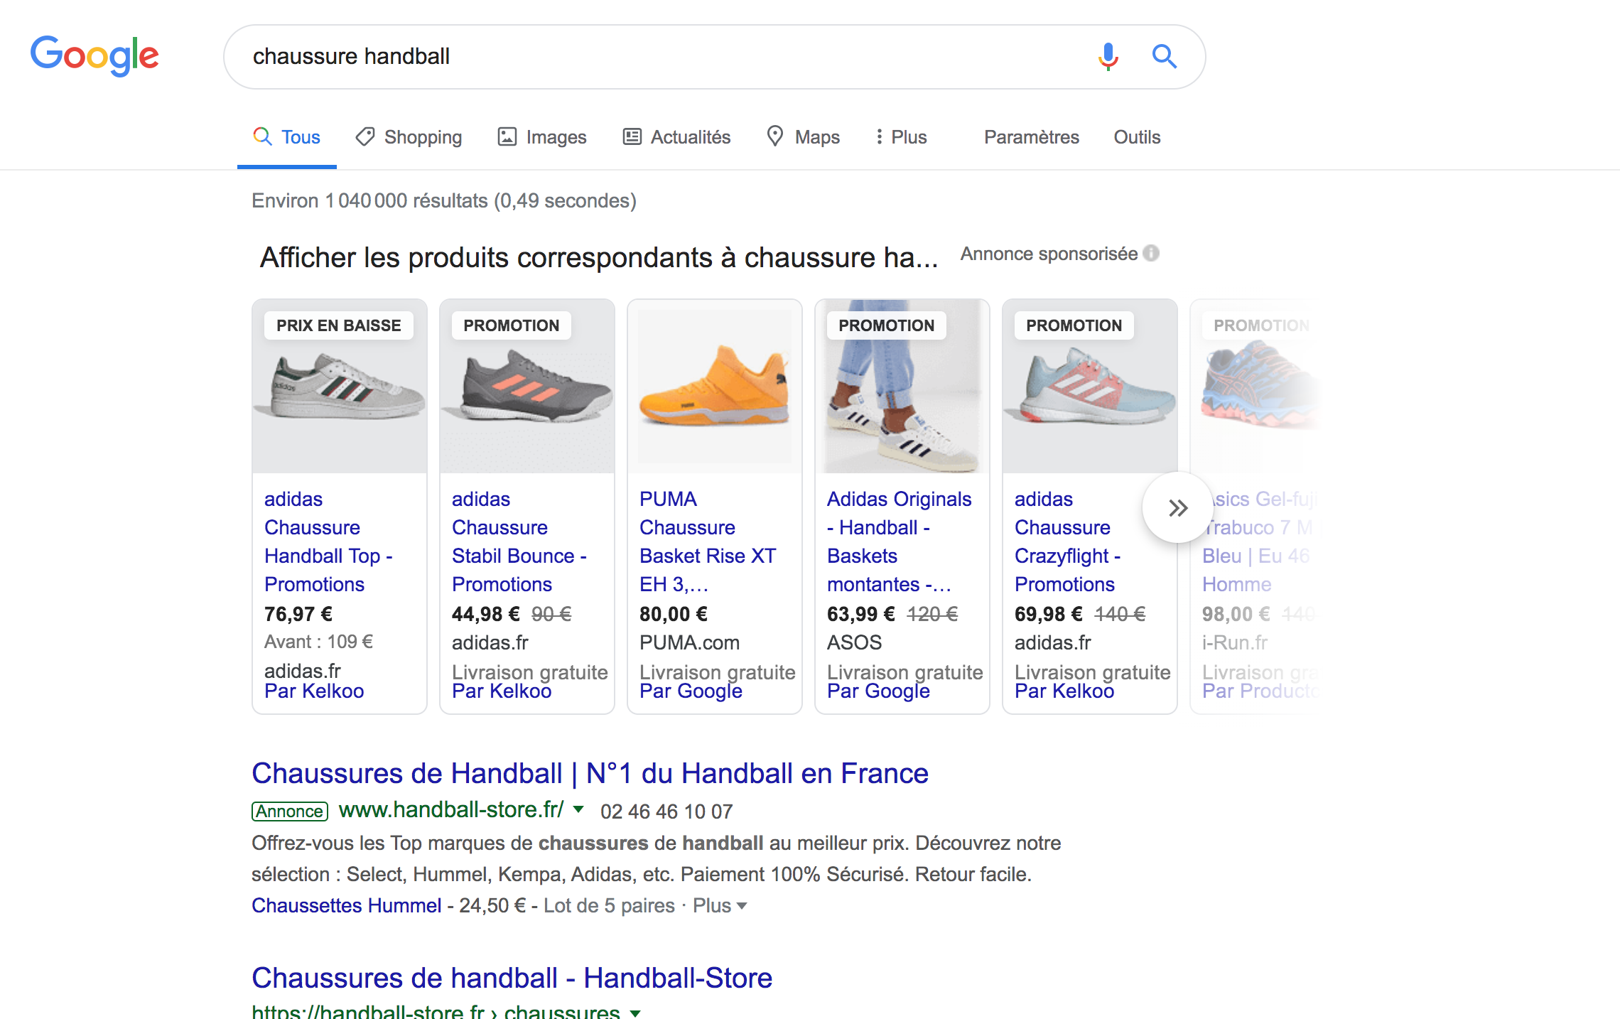Open Chaussettes Hummel sitelink
Viewport: 1620px width, 1019px height.
[x=346, y=905]
